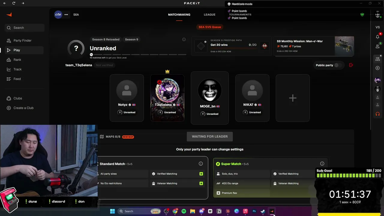Click the FACEIT logo in the sidebar
Viewport: 384px width, 216px height.
9,15
